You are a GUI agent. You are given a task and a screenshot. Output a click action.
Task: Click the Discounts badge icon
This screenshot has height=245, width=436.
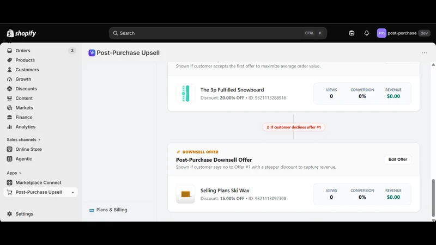coord(9,89)
